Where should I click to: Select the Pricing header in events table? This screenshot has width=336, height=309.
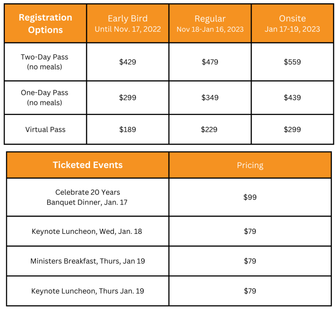click(x=250, y=165)
